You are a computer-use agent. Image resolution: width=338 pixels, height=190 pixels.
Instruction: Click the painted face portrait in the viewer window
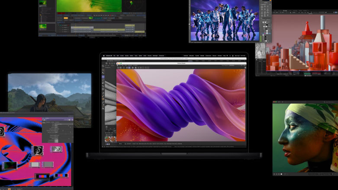[305, 138]
